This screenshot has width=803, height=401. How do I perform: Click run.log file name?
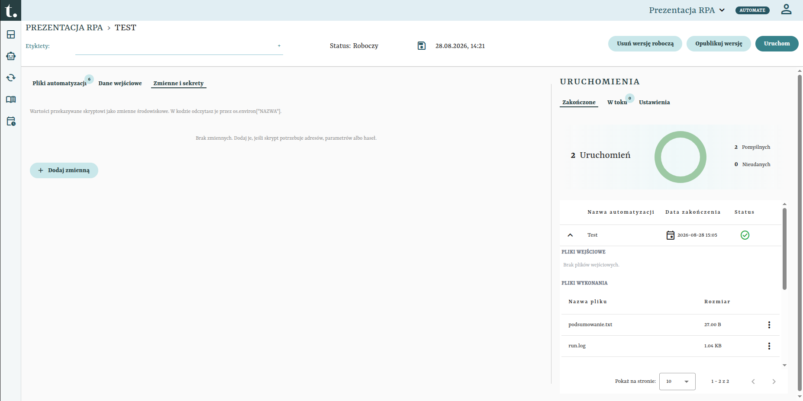pos(577,346)
